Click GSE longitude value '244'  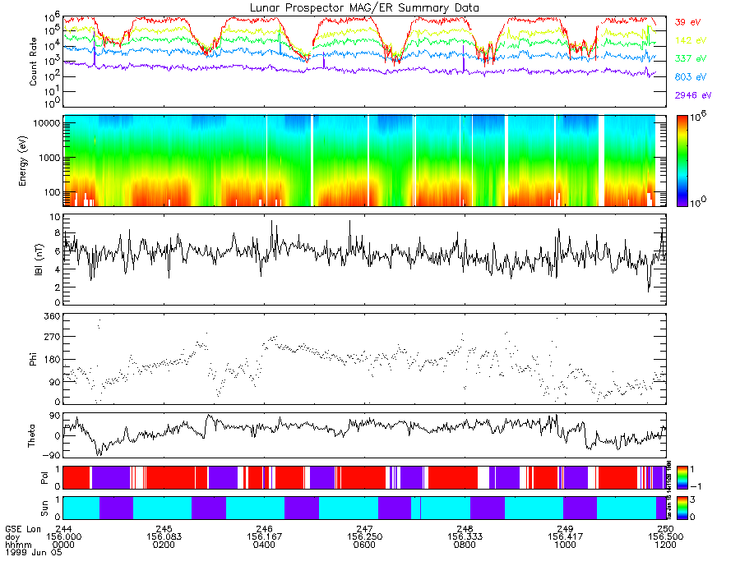coord(63,529)
